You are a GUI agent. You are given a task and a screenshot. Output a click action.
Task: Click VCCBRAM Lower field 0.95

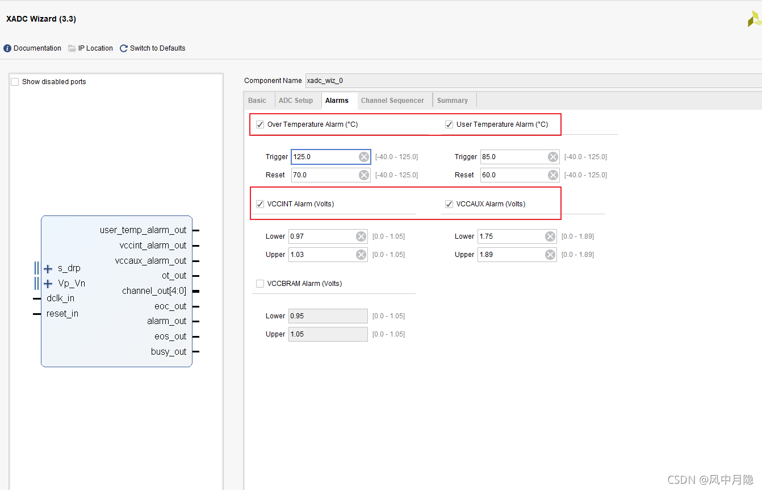328,316
